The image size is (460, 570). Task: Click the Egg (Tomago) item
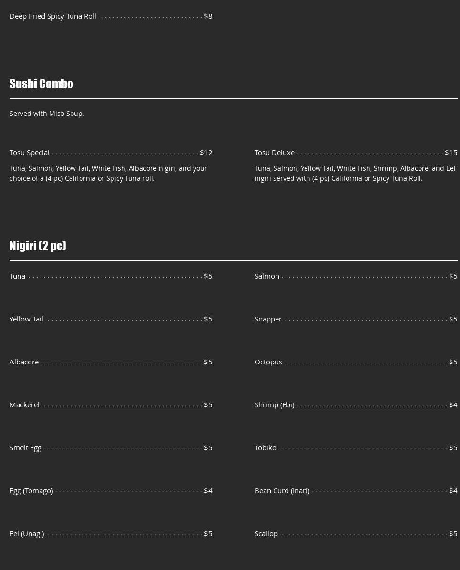tap(31, 491)
